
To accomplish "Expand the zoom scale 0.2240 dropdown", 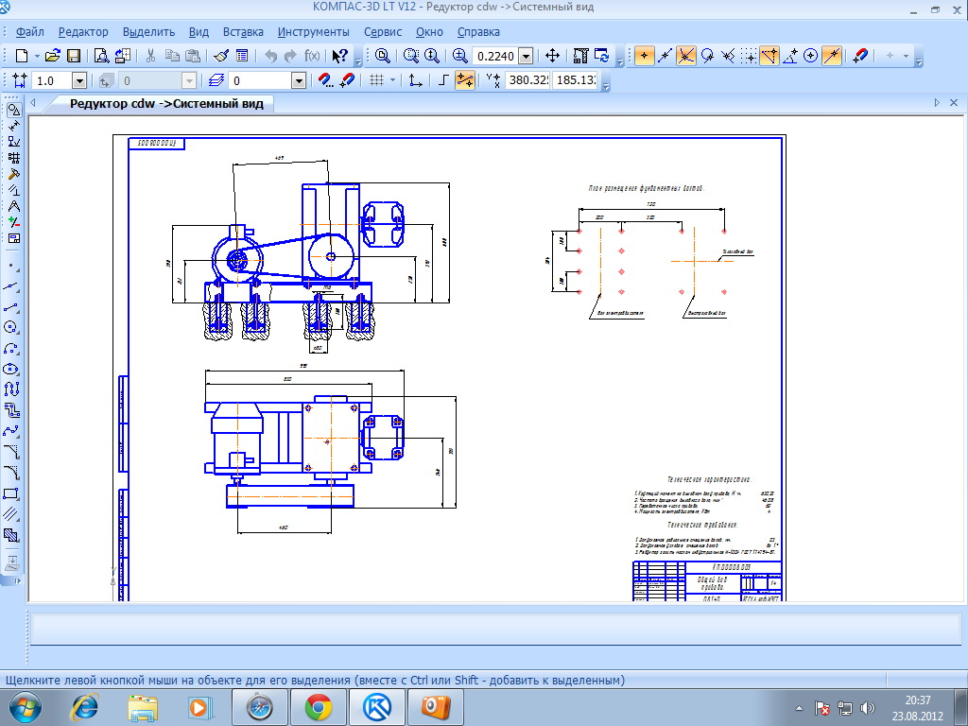I will (x=526, y=56).
